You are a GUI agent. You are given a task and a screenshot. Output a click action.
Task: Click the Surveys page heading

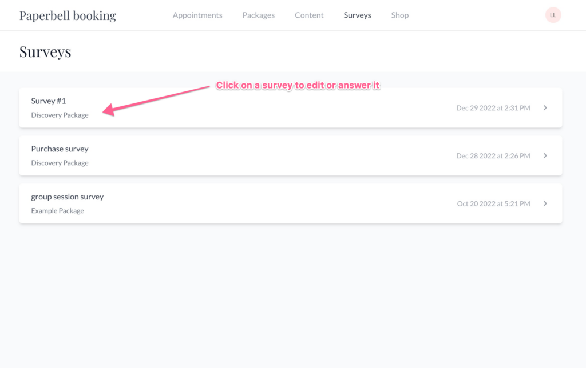point(45,52)
